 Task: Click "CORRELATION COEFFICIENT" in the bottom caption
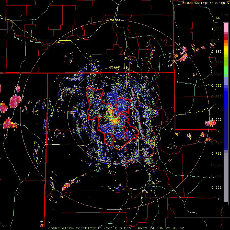tap(75, 228)
